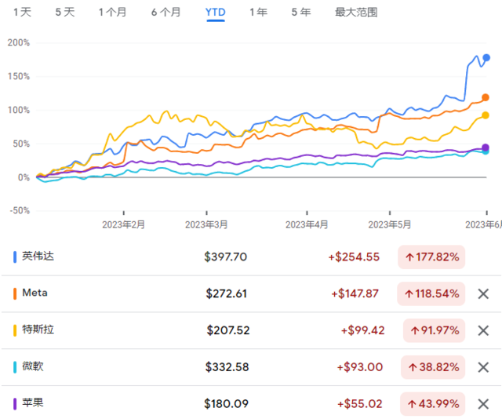
Task: Show the 最大范围 time range
Action: [356, 13]
